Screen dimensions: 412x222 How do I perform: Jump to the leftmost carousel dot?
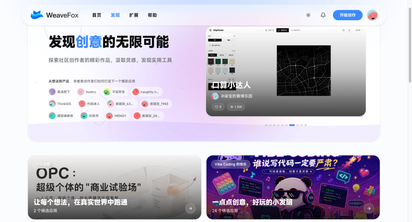[266, 125]
